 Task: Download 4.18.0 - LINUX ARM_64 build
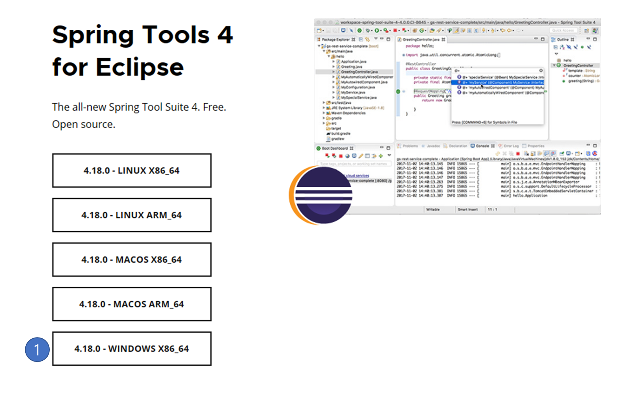click(132, 215)
